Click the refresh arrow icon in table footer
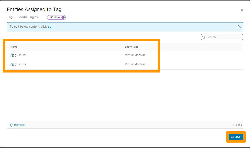 point(12,125)
